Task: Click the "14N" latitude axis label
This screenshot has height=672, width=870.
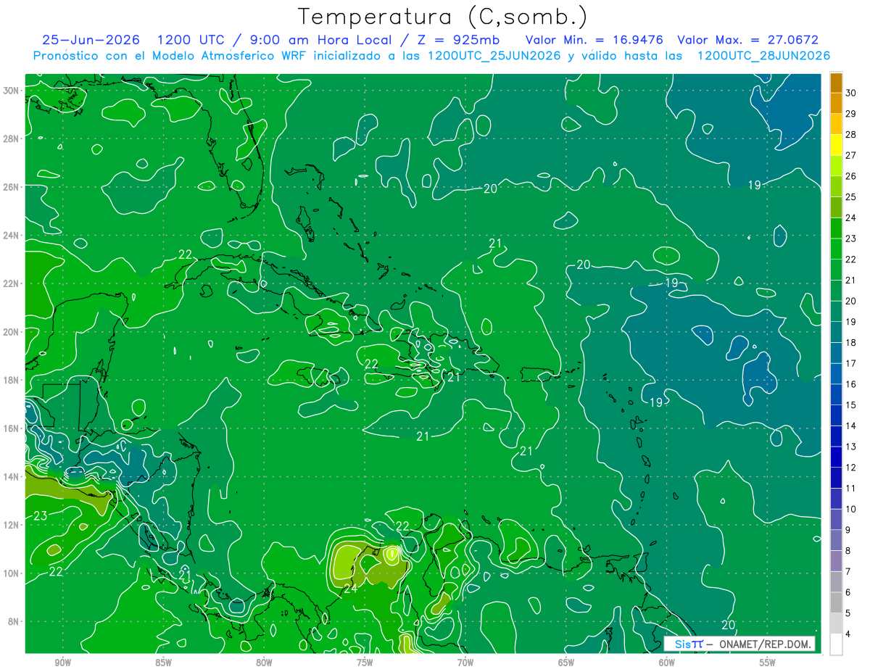Action: coord(12,477)
